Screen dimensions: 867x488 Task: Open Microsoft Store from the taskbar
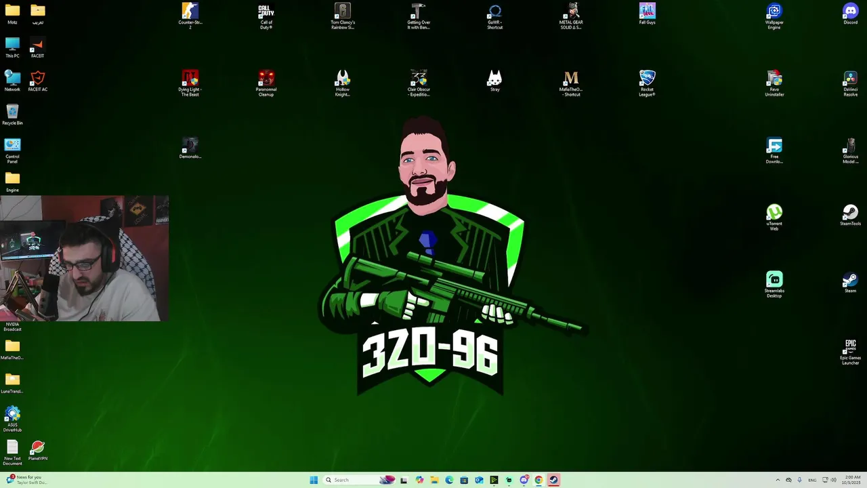464,480
